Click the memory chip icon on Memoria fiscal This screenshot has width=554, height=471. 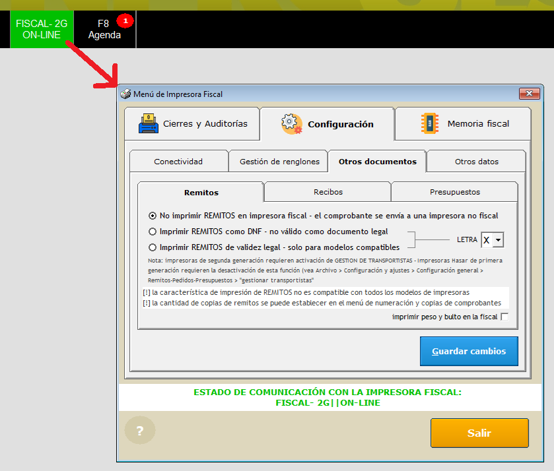click(430, 123)
